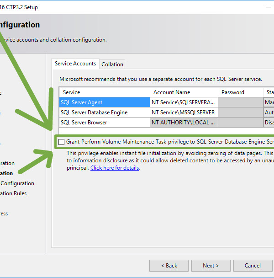Proceed with the Next button
The image size is (274, 278).
click(x=211, y=266)
